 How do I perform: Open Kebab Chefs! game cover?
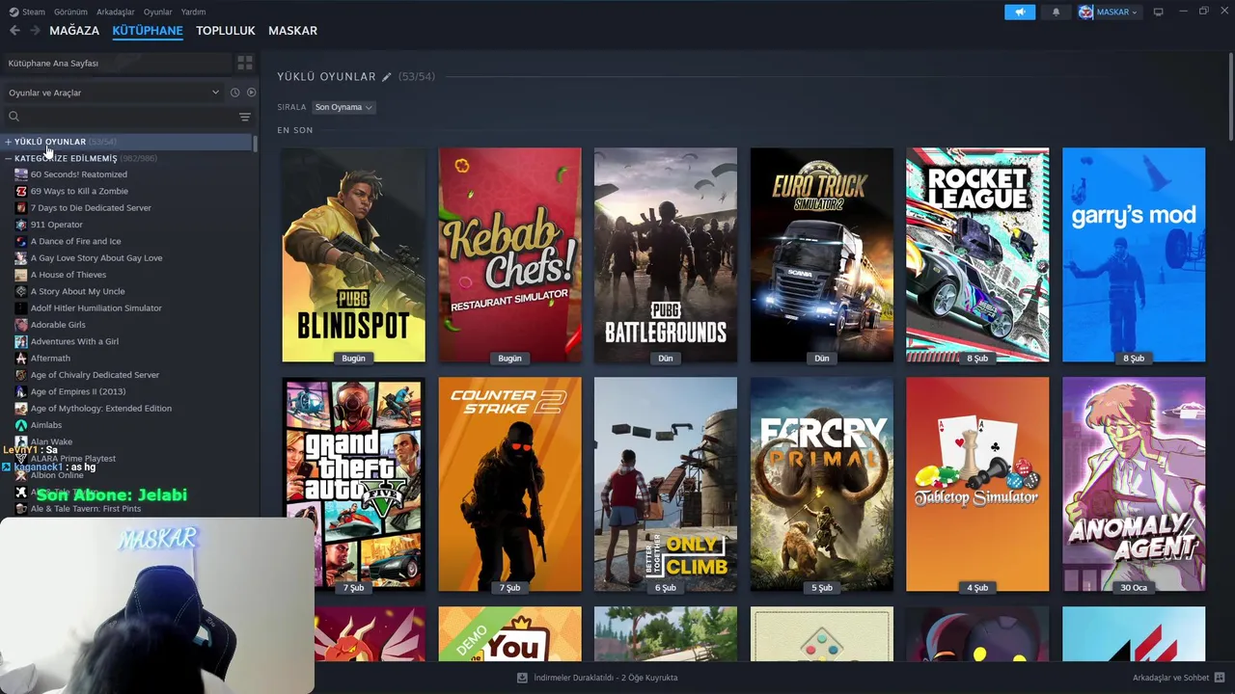[509, 254]
